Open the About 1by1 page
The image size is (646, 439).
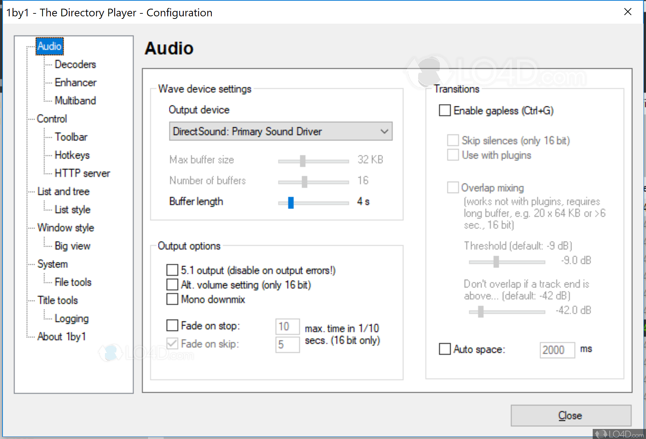tap(61, 337)
